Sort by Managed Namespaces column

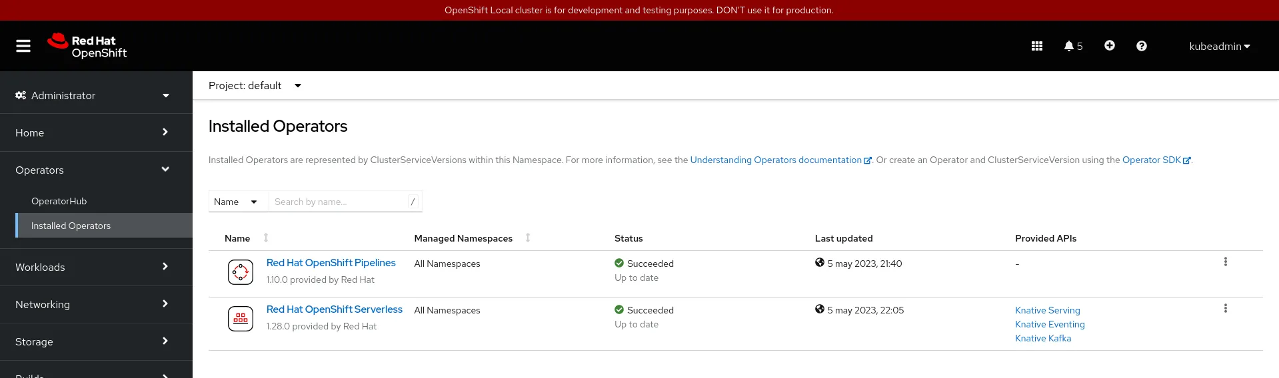click(x=464, y=238)
